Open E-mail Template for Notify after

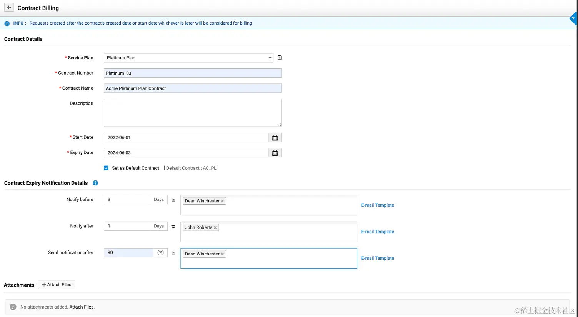coord(377,231)
